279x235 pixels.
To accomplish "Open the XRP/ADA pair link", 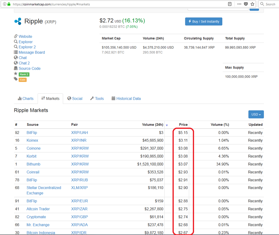I will coord(79,225).
